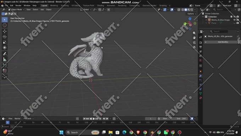The width and height of the screenshot is (241, 136).
Task: Toggle snapping magnet in header
Action: pos(100,10)
